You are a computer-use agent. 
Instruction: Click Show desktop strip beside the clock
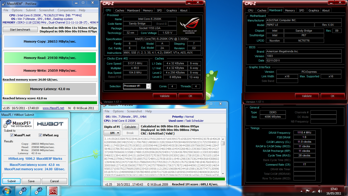tap(346, 191)
